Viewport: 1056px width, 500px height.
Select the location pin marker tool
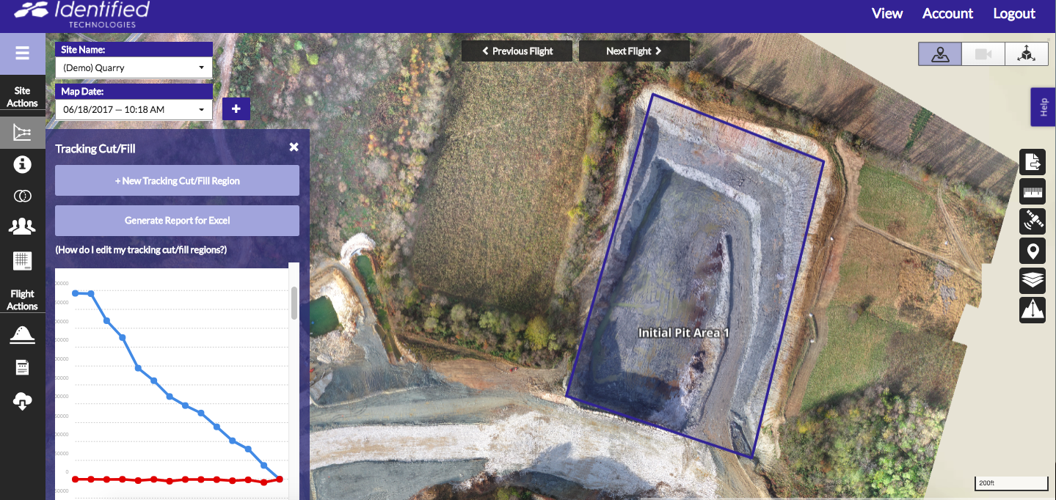1033,251
